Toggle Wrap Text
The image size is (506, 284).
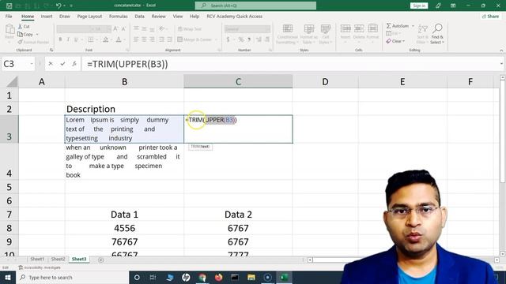click(x=190, y=29)
